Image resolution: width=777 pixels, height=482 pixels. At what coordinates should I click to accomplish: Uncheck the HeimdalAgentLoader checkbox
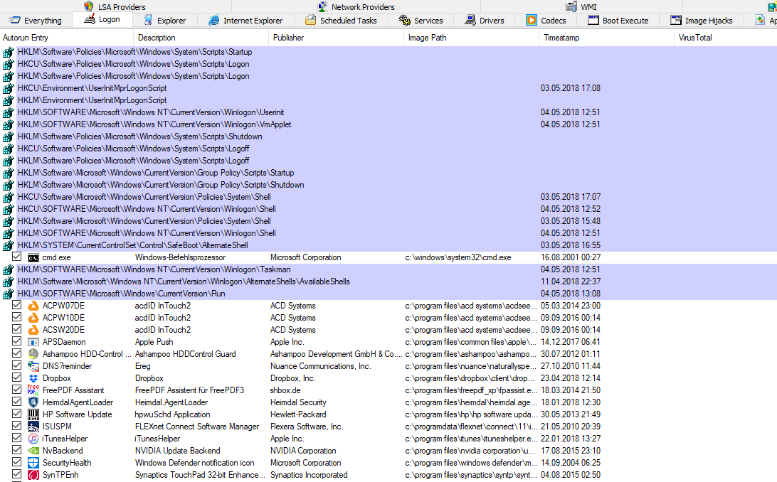pos(17,402)
